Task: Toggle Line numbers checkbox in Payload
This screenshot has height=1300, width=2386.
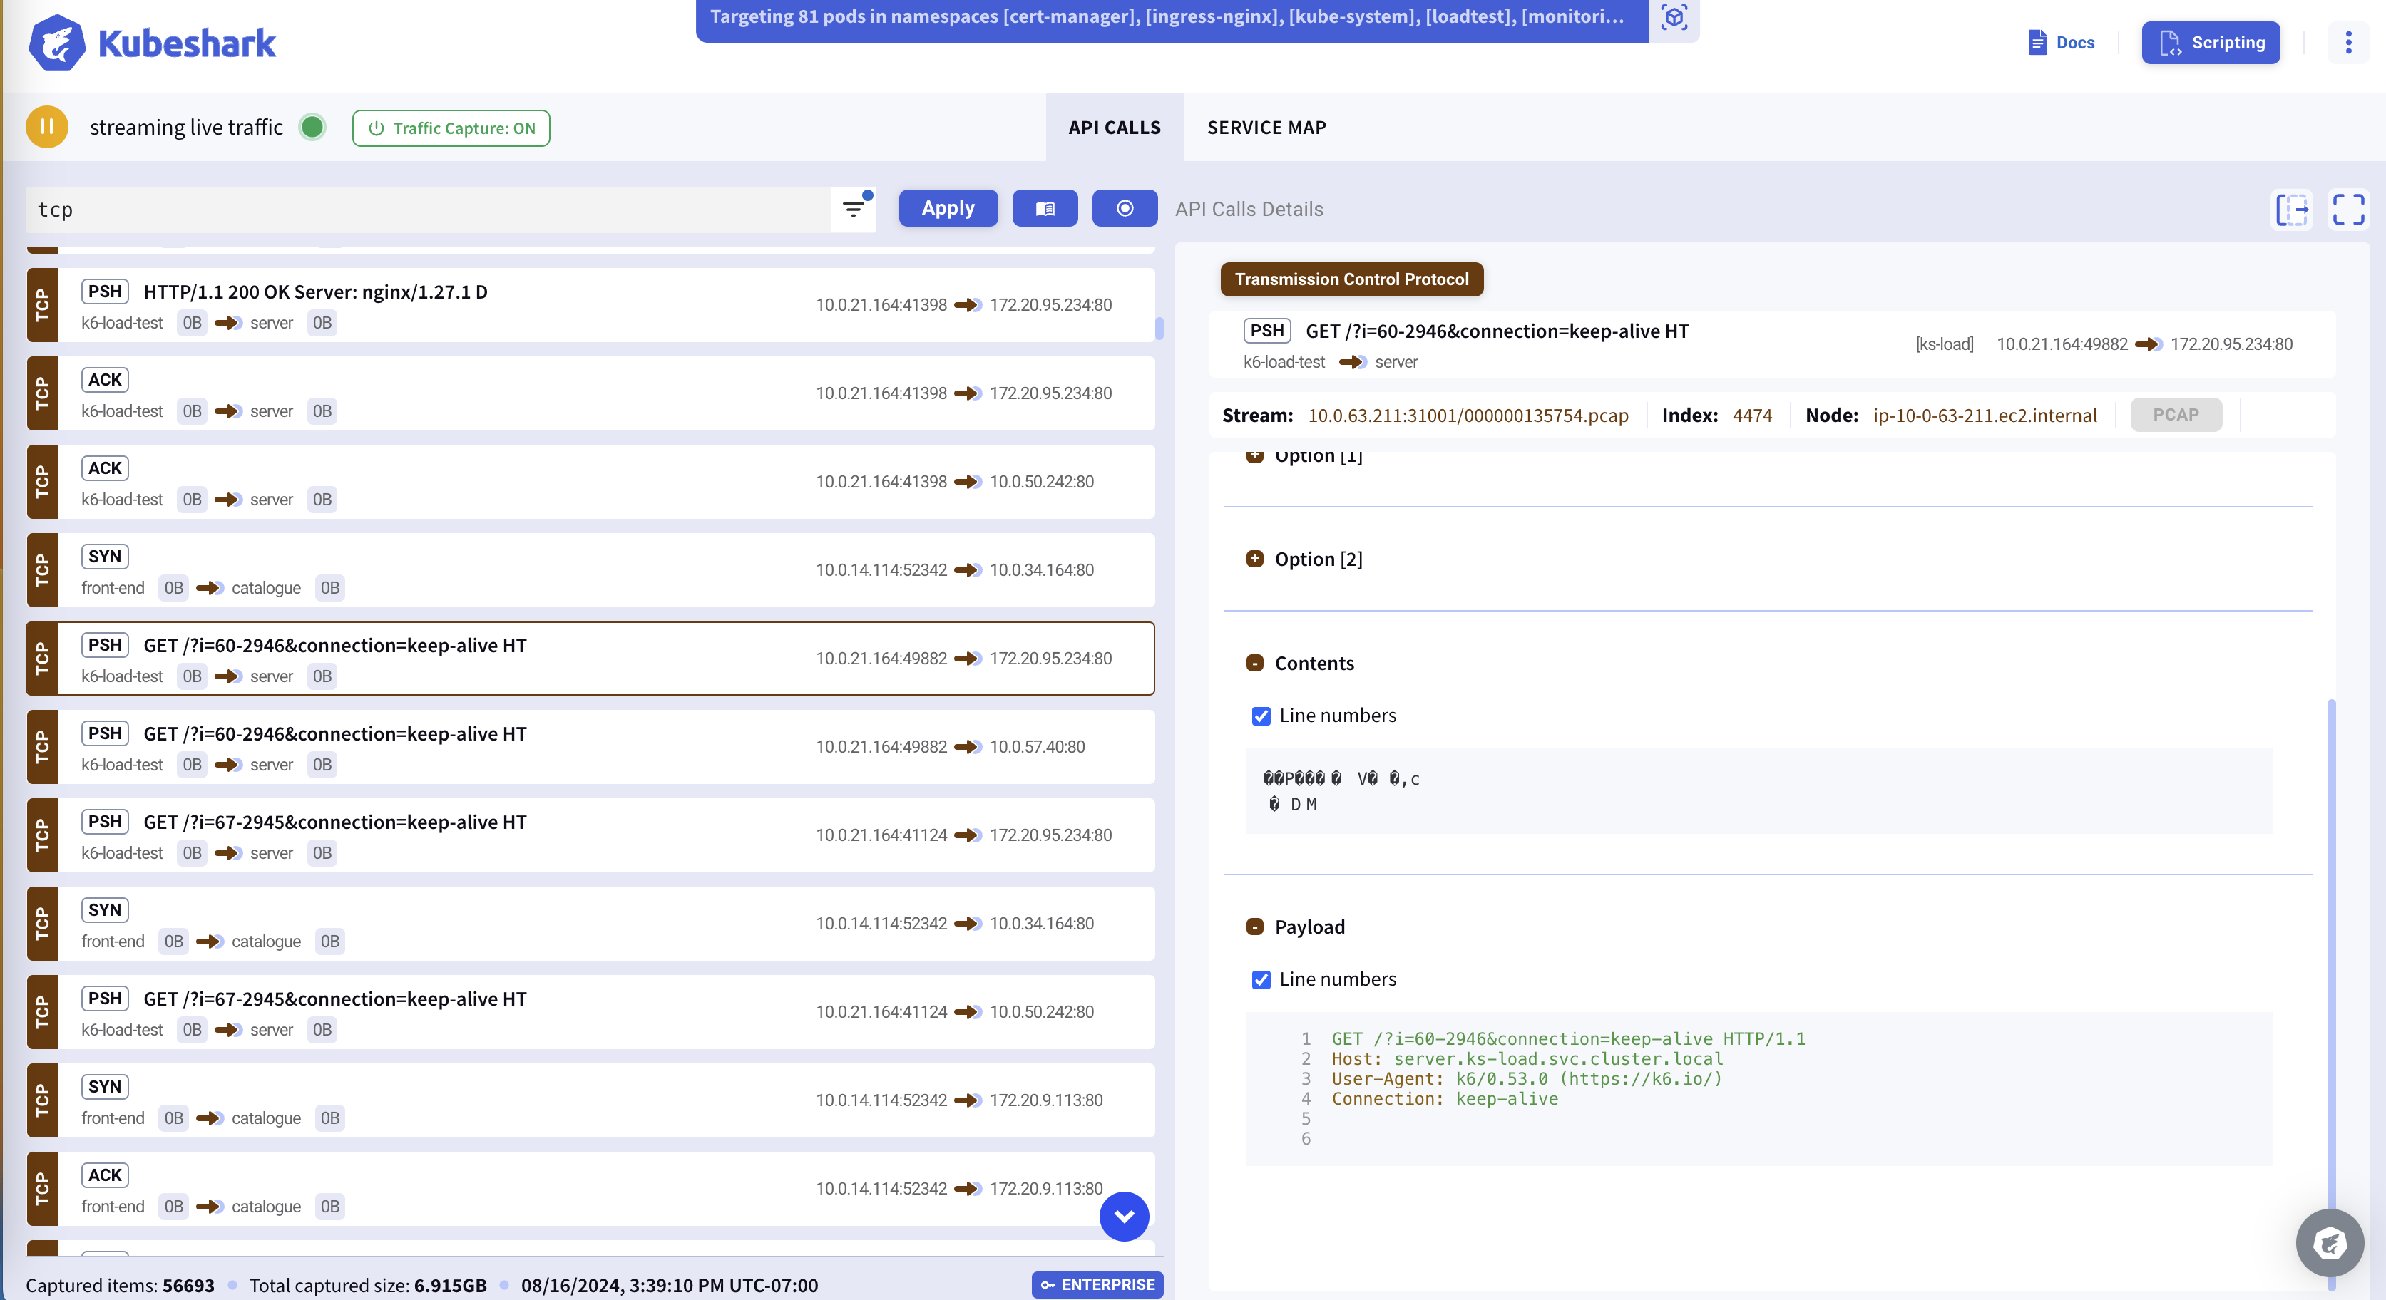Action: [x=1260, y=978]
